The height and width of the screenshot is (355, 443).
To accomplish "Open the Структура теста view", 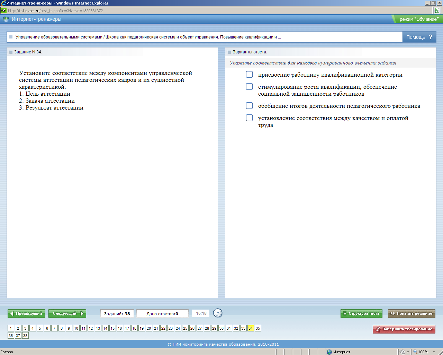I will (x=361, y=313).
